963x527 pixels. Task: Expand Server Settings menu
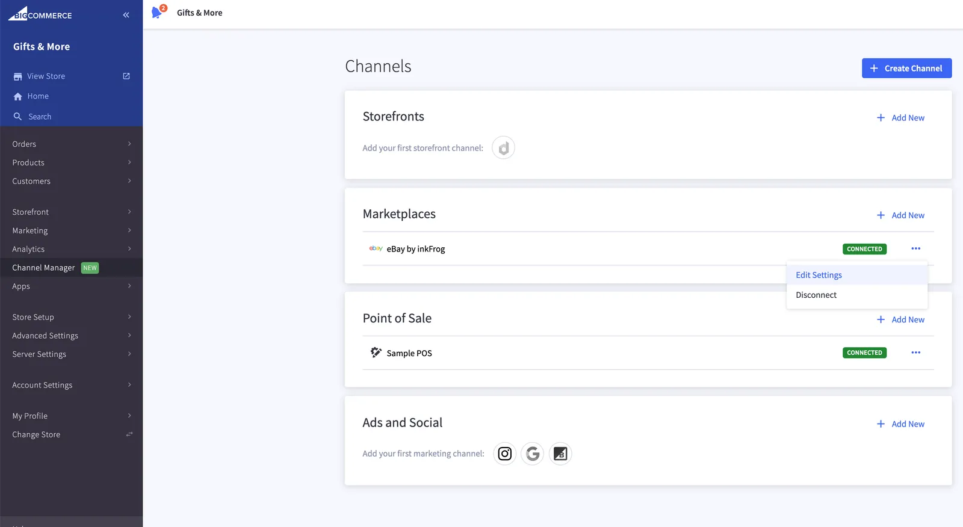tap(71, 354)
